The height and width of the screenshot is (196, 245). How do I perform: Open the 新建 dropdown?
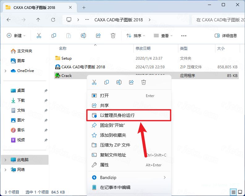16,36
